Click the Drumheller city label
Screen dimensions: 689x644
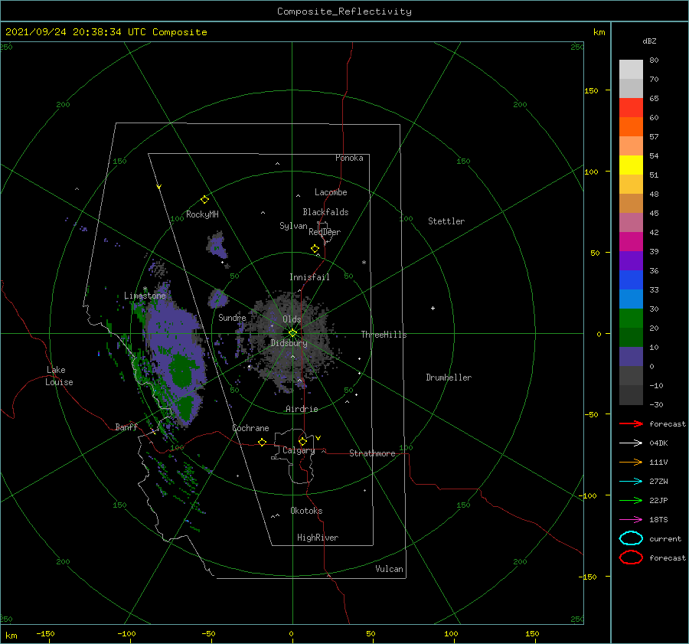tap(448, 378)
